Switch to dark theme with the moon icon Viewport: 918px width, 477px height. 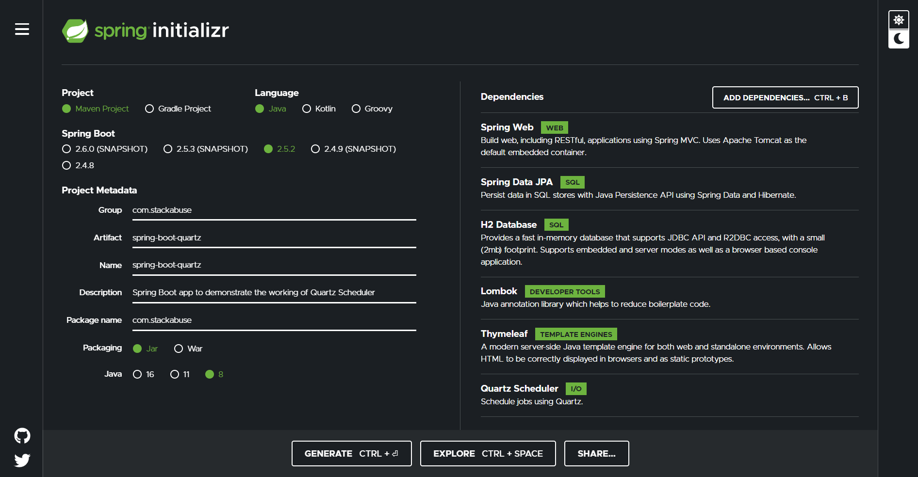coord(899,39)
